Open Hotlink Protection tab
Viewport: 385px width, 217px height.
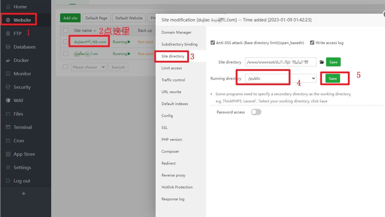[177, 187]
